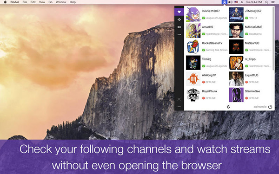Screen dimensions: 279x174
Task: Open the video camera channels icon
Action: coord(179,27)
